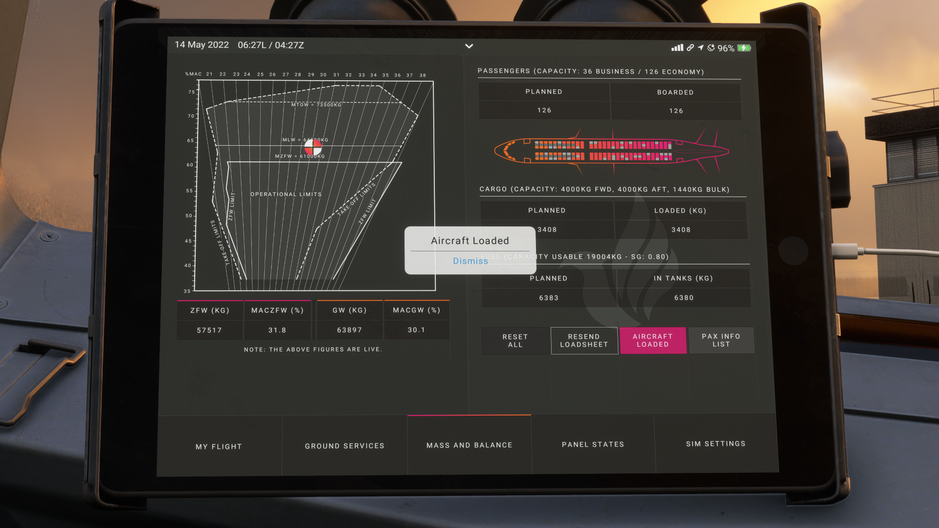Open the Ground Services tab

[344, 446]
